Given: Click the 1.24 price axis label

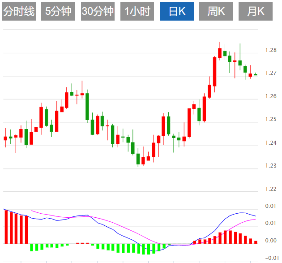Looking at the screenshot, I should [271, 143].
